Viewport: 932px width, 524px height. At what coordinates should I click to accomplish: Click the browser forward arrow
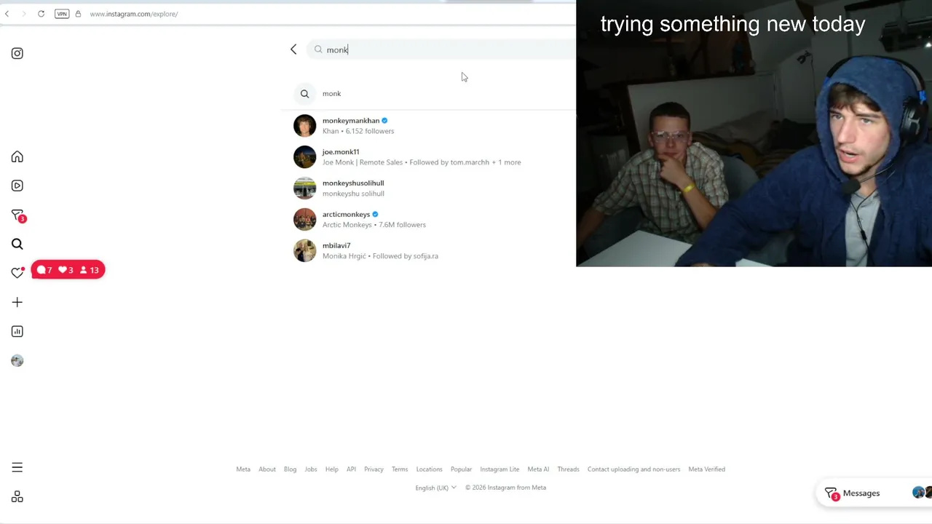23,14
